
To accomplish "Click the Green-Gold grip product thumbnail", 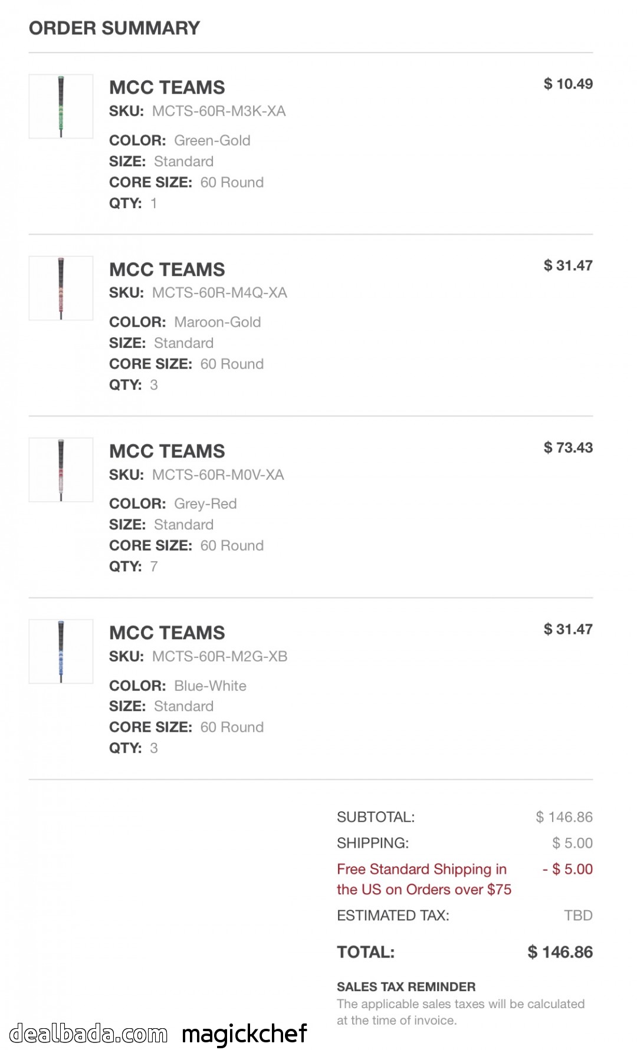I will (61, 106).
